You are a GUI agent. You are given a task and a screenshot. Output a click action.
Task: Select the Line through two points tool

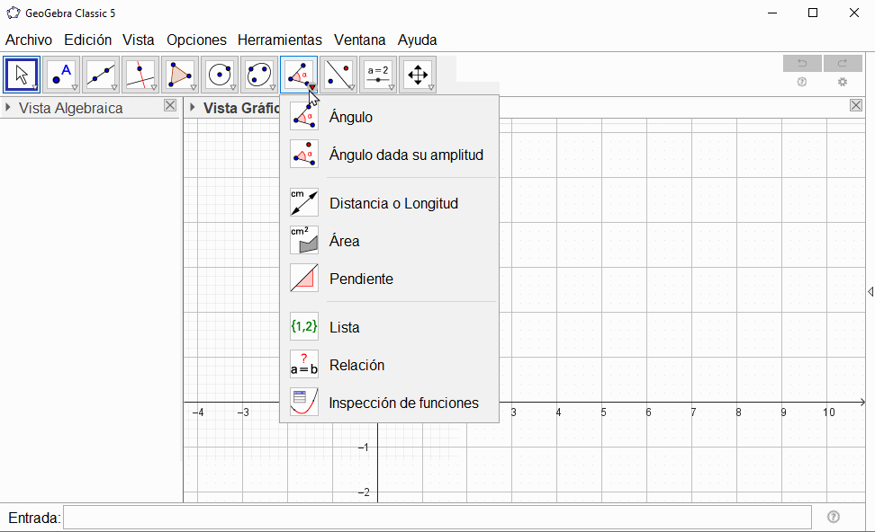click(x=101, y=75)
